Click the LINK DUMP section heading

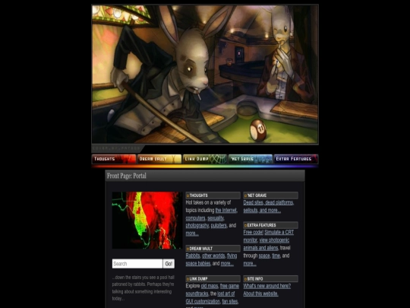coord(213,279)
